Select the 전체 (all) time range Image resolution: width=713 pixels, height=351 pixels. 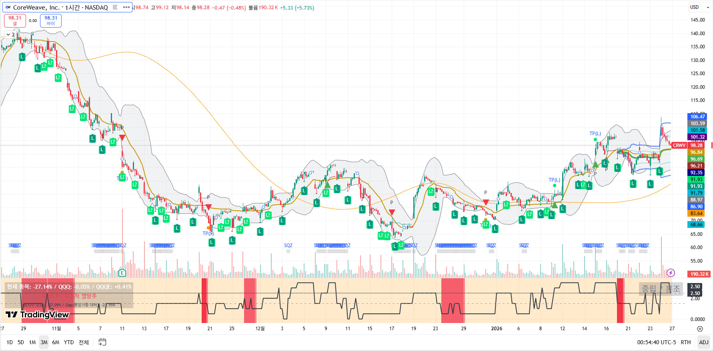tap(84, 342)
